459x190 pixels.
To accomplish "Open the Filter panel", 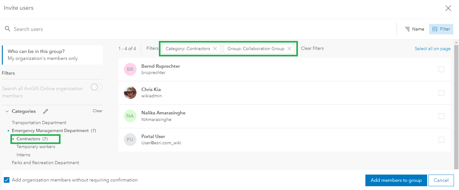I will [x=441, y=29].
